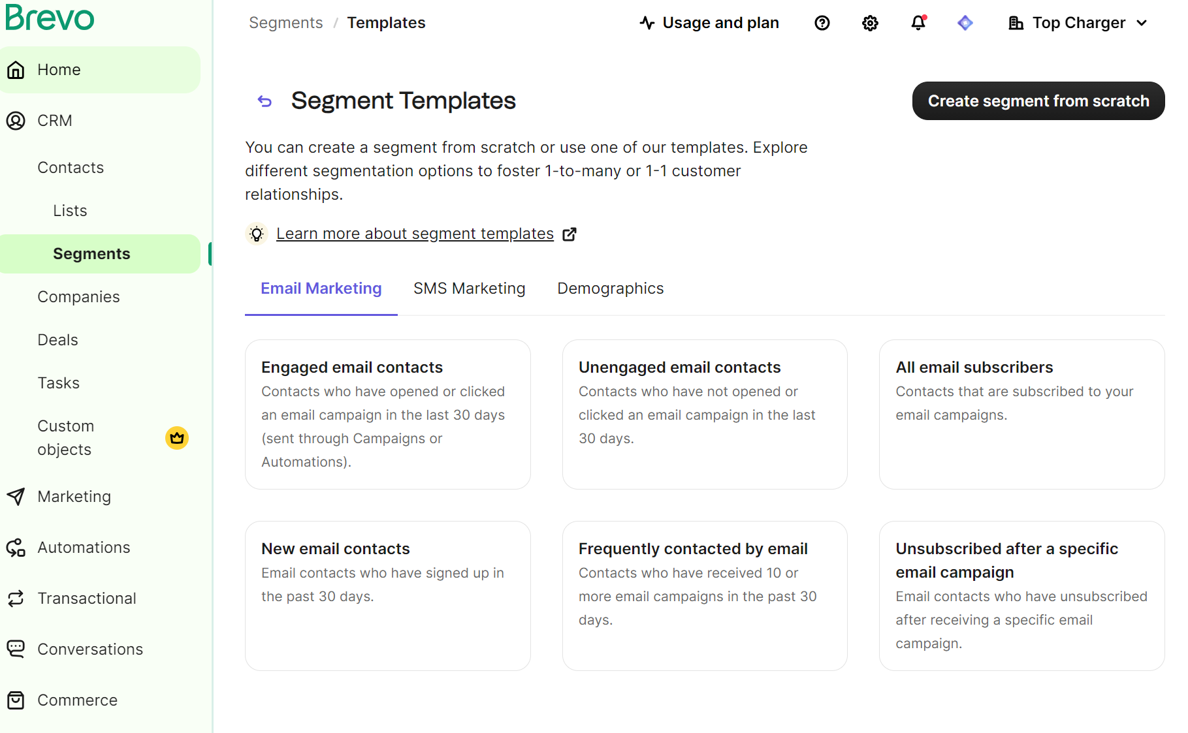This screenshot has height=733, width=1188.
Task: Switch to the Demographics tab
Action: click(609, 288)
